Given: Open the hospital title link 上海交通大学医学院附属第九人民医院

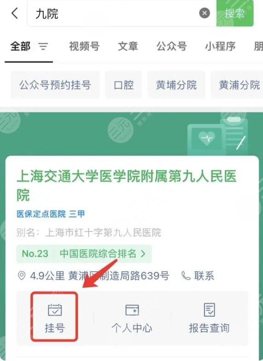Looking at the screenshot, I should coord(127,185).
